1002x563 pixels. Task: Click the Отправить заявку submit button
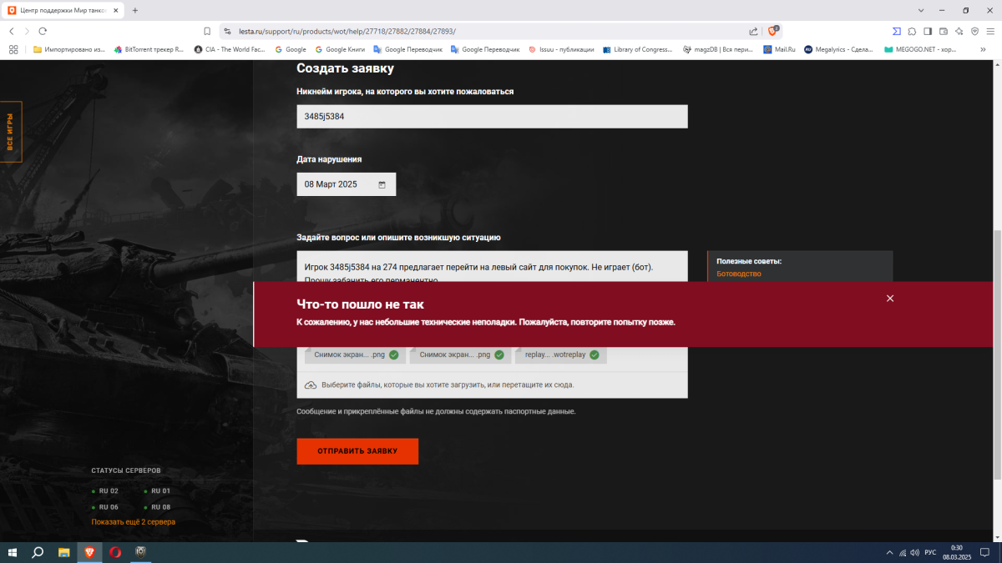click(357, 451)
